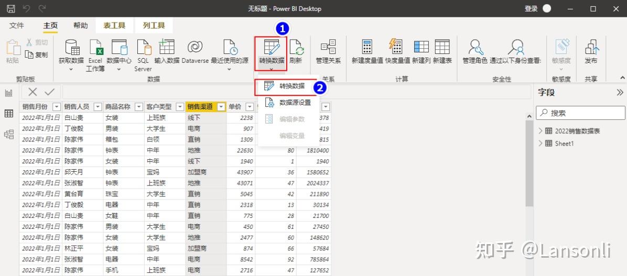Select the 列工具 (Column tools) tab
This screenshot has width=627, height=276.
[x=154, y=26]
